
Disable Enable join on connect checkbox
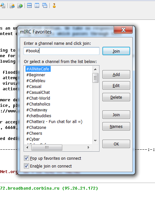[26, 166]
